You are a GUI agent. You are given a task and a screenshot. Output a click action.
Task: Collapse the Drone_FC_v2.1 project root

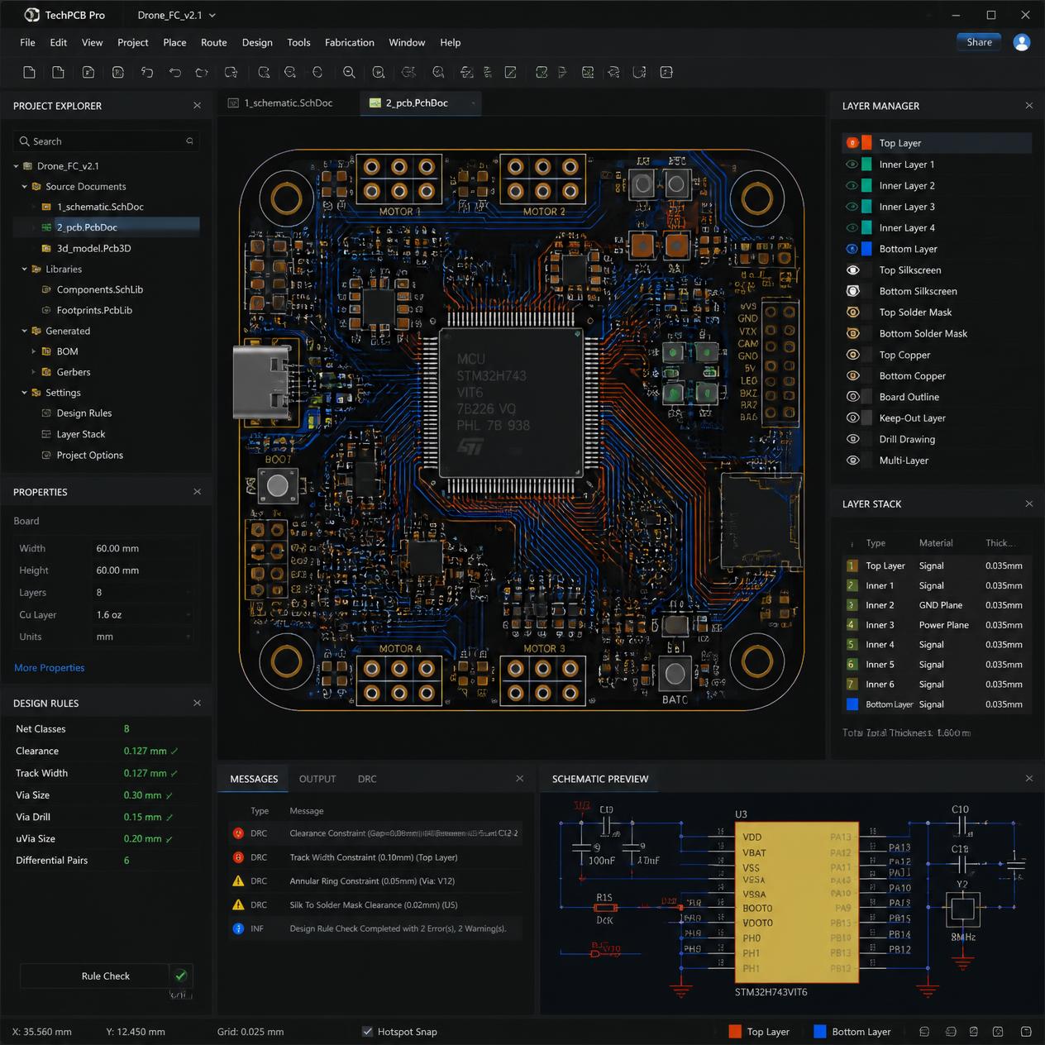[16, 166]
